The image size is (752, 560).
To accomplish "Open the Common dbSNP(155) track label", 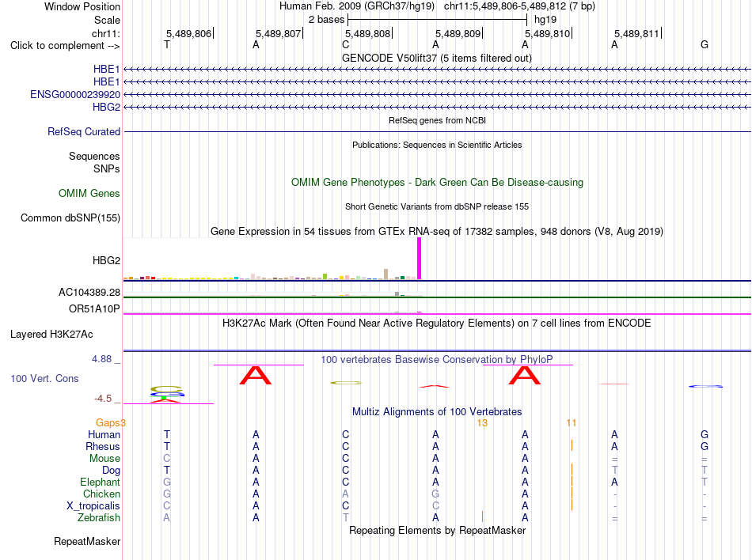I will [x=70, y=218].
